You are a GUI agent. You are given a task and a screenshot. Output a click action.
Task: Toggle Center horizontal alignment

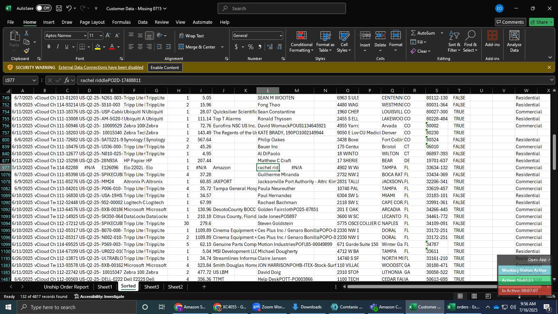pyautogui.click(x=140, y=47)
